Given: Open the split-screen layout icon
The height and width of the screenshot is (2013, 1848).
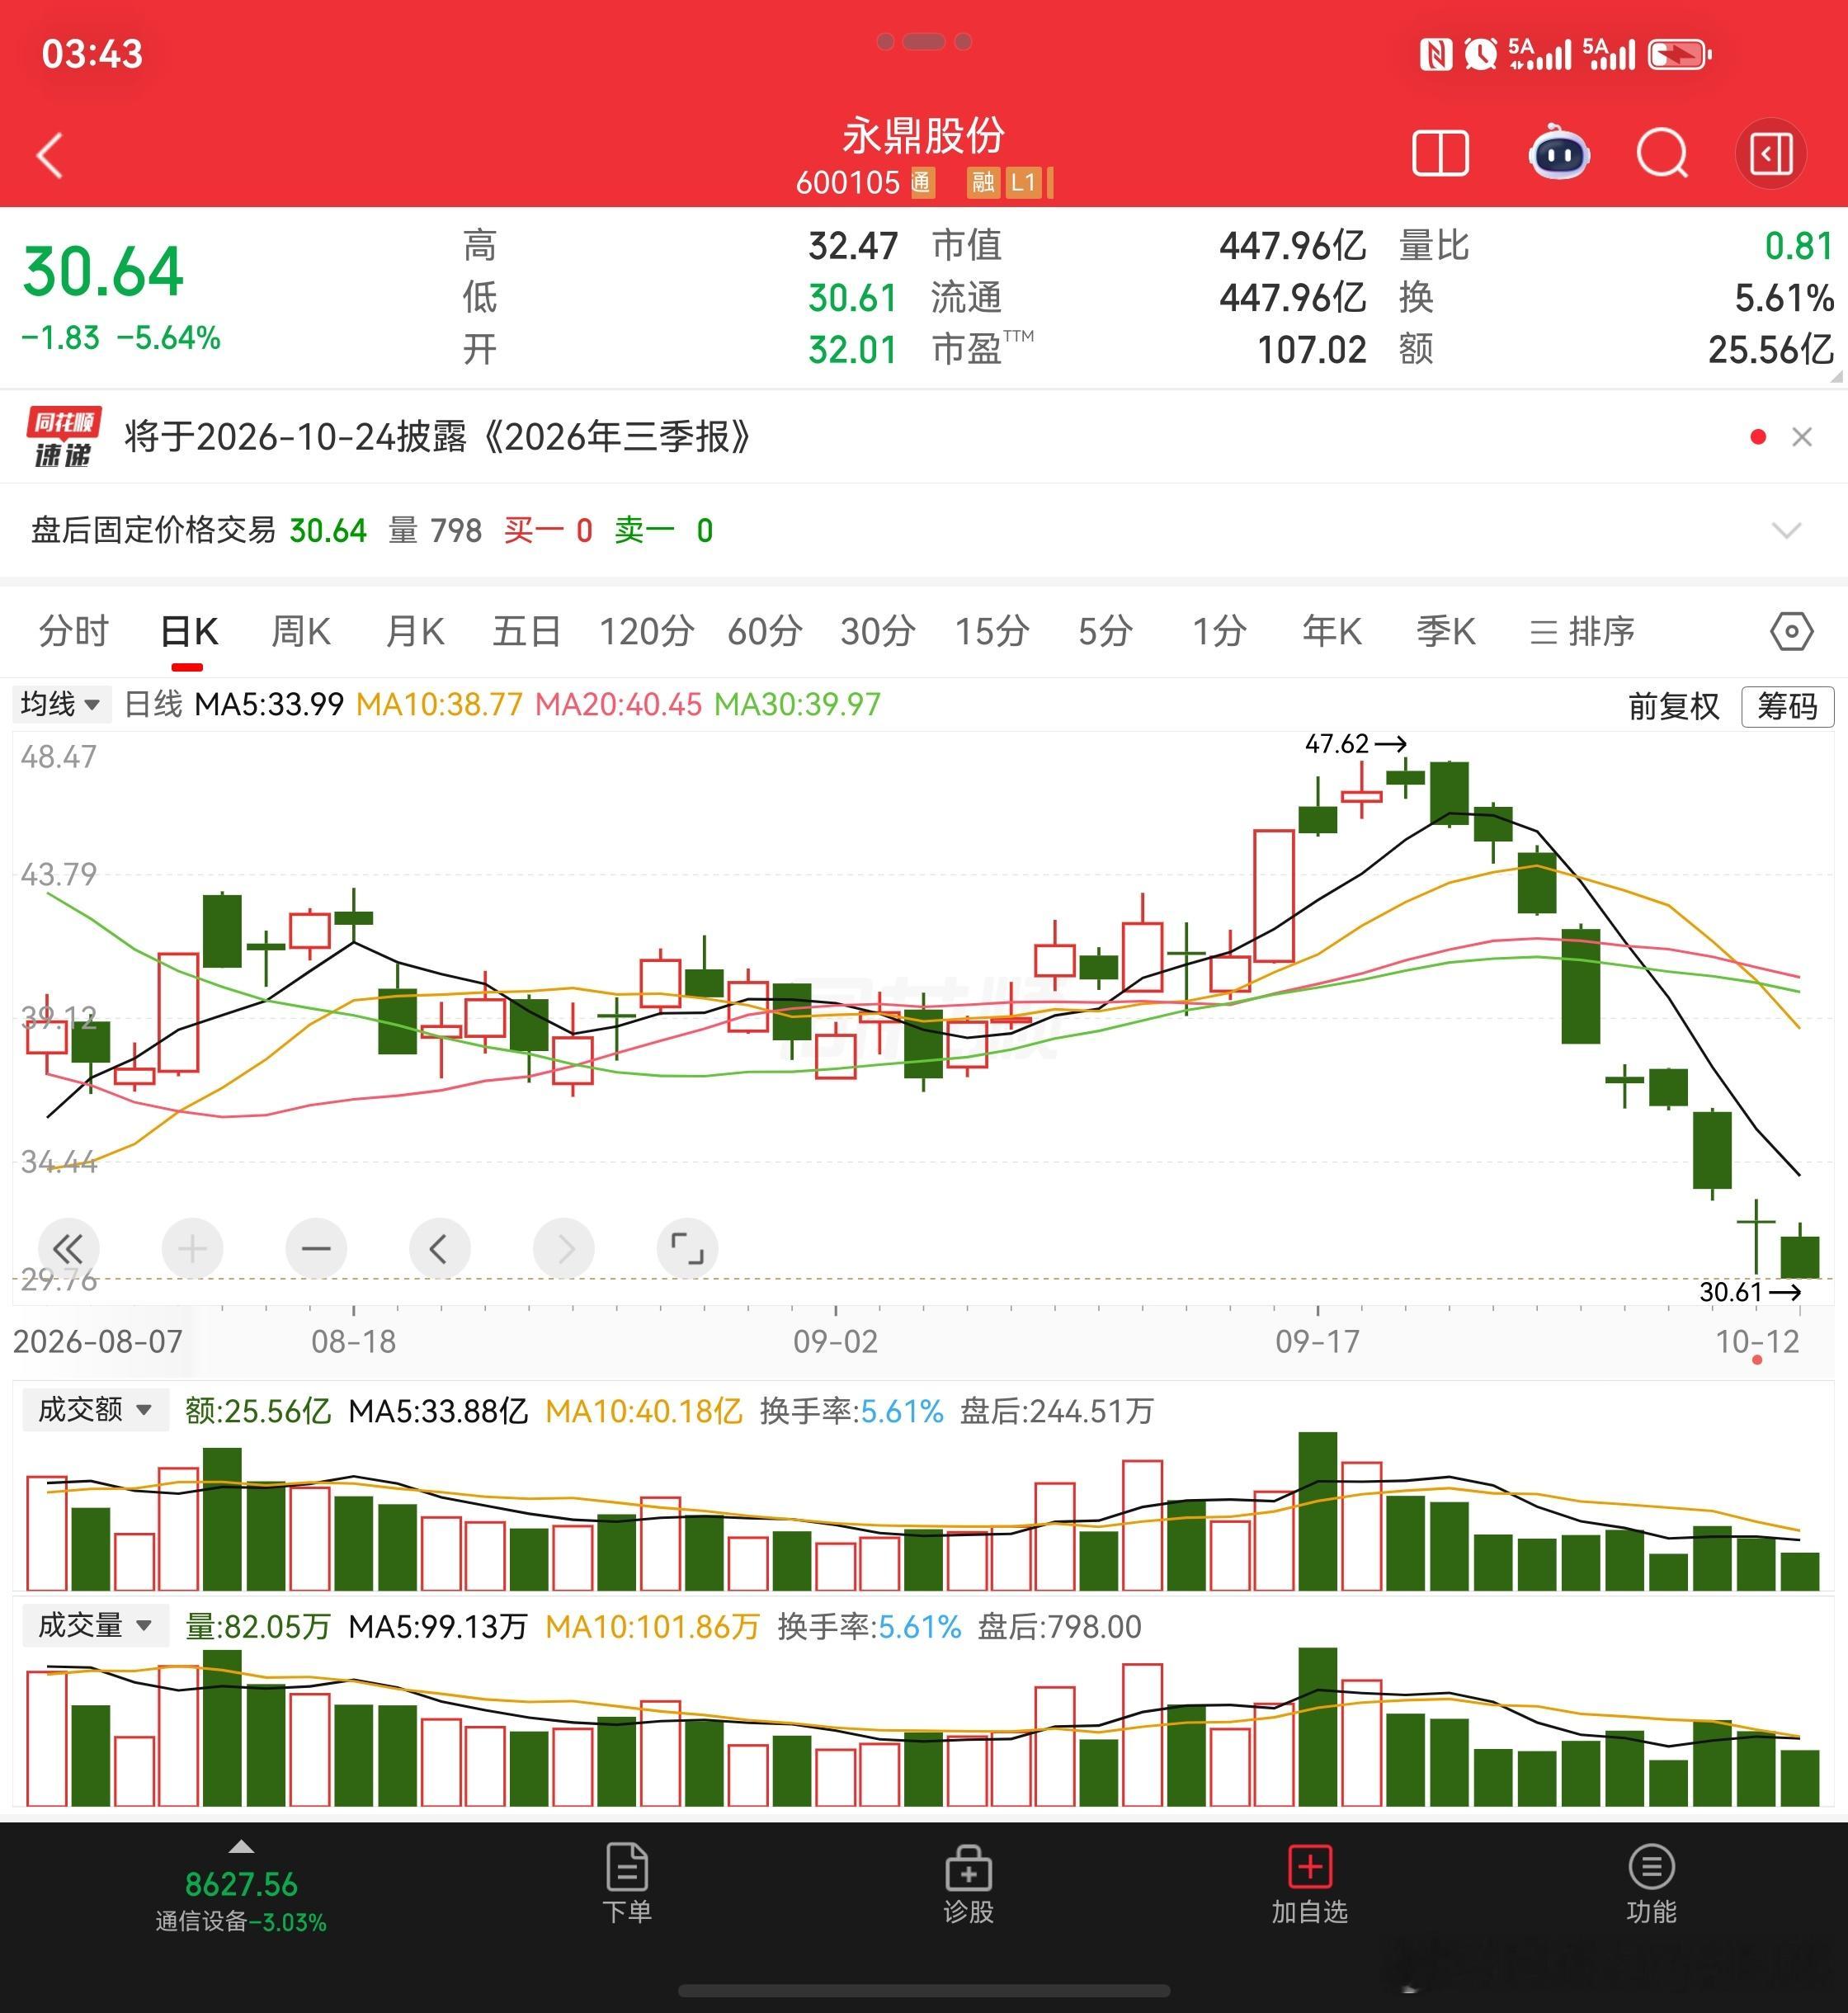Looking at the screenshot, I should click(1440, 154).
